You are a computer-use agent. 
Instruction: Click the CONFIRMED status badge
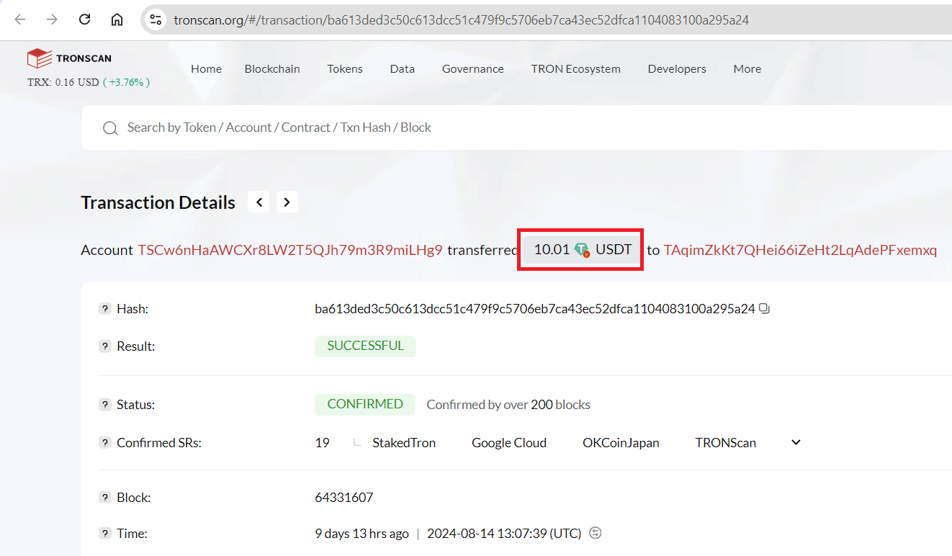(365, 404)
